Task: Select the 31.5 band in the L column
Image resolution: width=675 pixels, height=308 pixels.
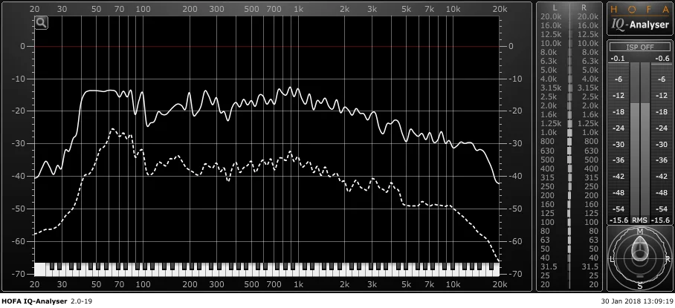Action: [x=549, y=266]
